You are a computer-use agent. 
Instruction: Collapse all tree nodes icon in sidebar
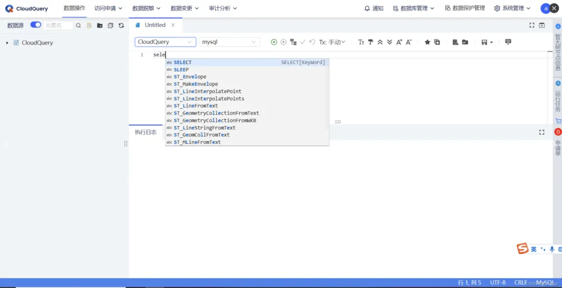[110, 26]
